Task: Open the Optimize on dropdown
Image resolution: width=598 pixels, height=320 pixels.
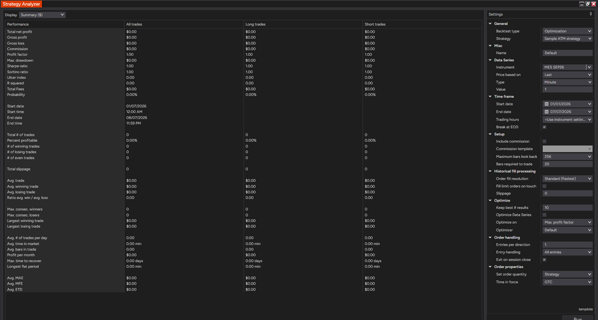Action: 568,222
